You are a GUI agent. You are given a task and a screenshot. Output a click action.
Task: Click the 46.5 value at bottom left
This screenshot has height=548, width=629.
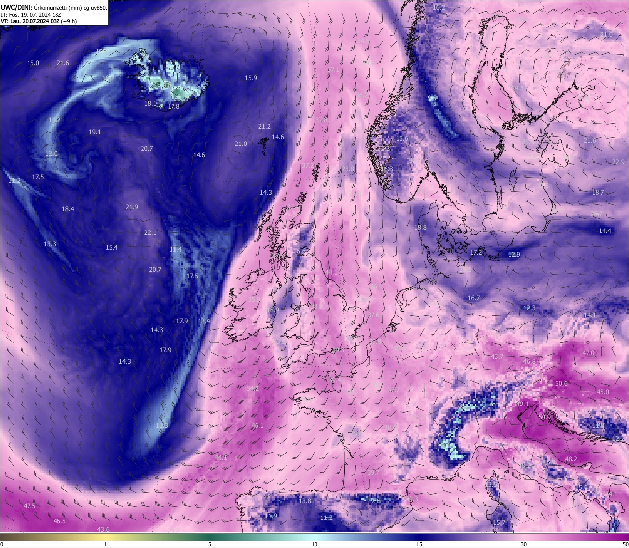59,521
